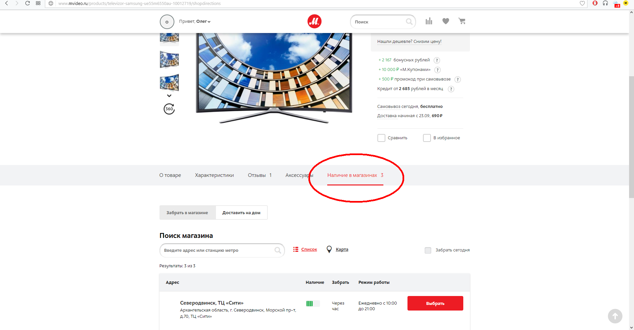
Task: Open the browser speed dial grid
Action: [38, 3]
